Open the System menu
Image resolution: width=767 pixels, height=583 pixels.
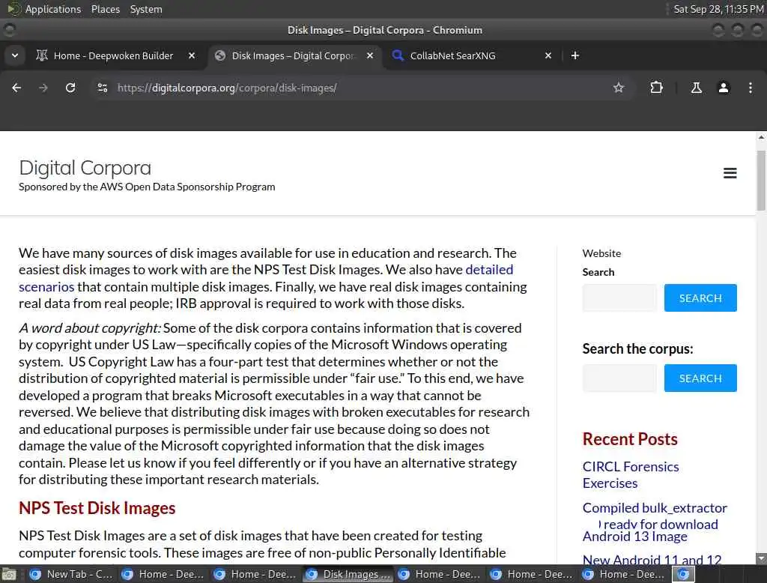[x=146, y=9]
